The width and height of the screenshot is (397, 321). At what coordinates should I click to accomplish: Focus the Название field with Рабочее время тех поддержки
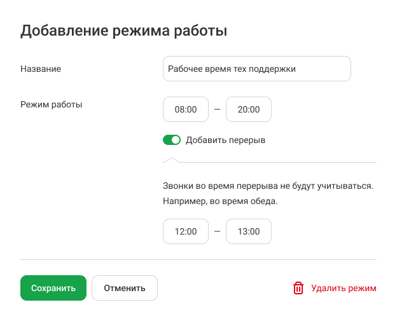(x=257, y=69)
